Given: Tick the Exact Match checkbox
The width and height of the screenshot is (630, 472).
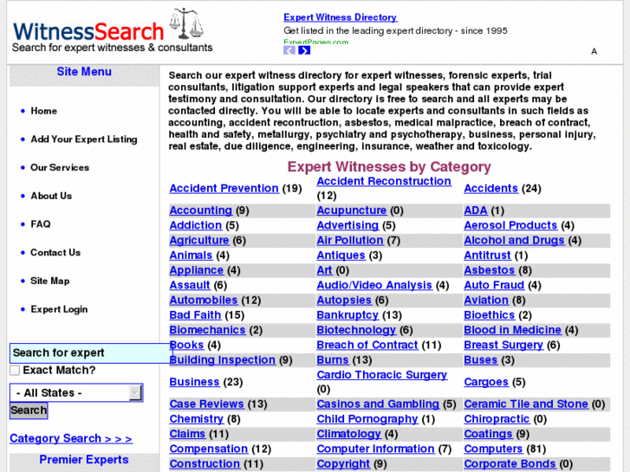Looking at the screenshot, I should tap(15, 371).
